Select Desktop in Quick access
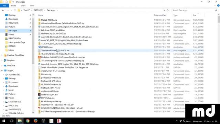 tap(12, 15)
